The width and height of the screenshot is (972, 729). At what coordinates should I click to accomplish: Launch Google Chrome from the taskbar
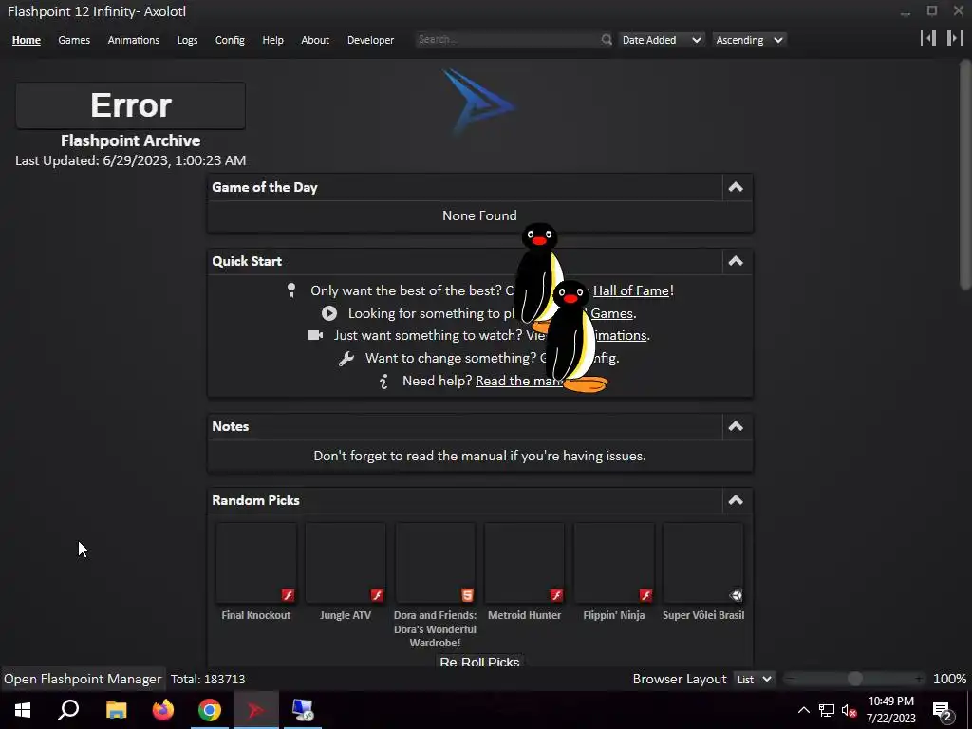click(x=210, y=710)
